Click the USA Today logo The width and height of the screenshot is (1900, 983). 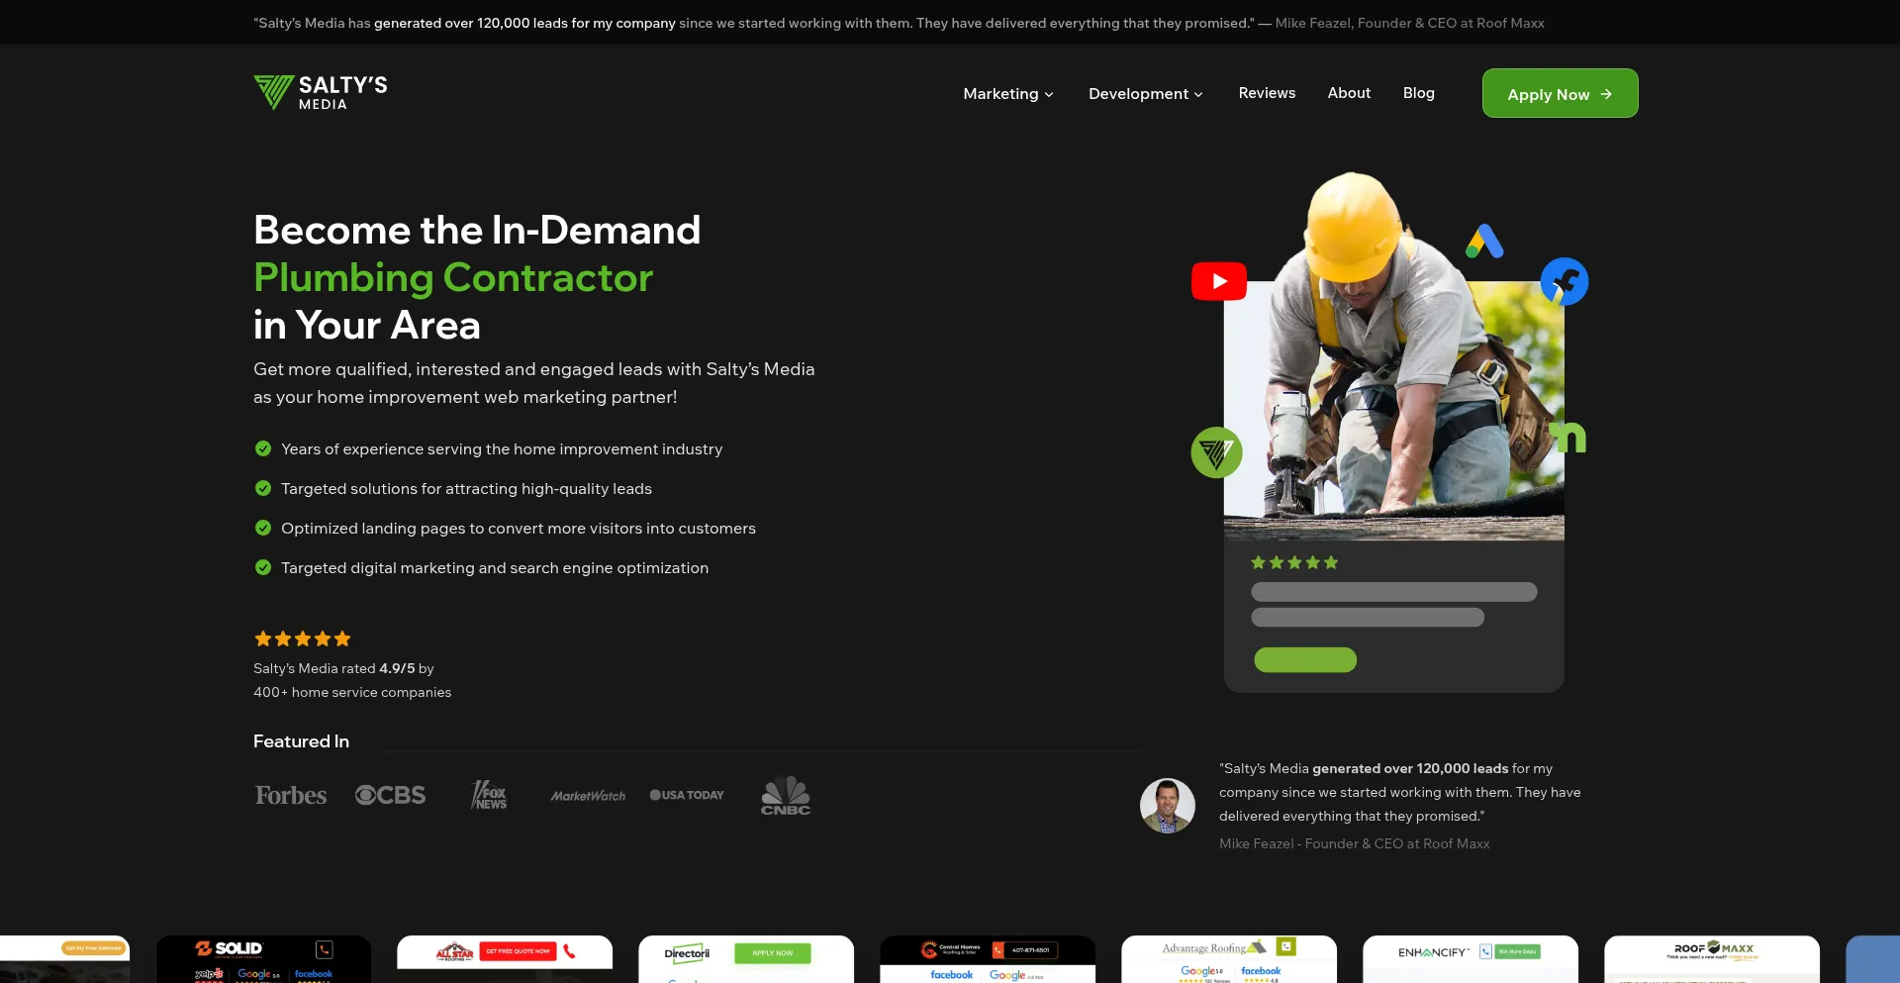687,795
